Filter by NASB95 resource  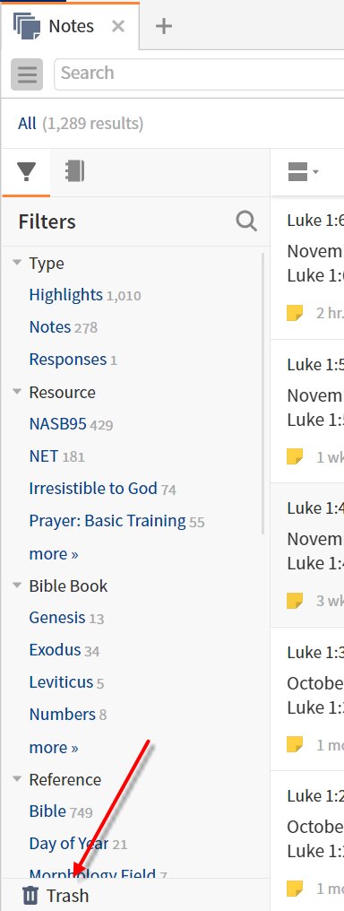pos(57,424)
